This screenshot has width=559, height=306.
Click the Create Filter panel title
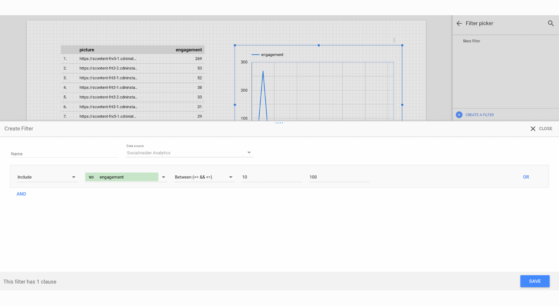click(x=19, y=129)
